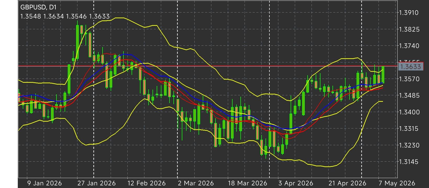Select the 2 Mar 2026 date label

click(x=196, y=183)
